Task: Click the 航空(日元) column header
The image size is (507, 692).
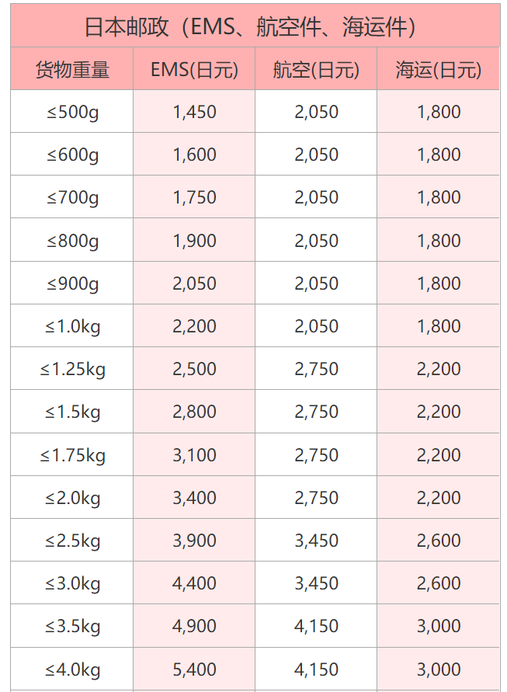Action: point(316,70)
